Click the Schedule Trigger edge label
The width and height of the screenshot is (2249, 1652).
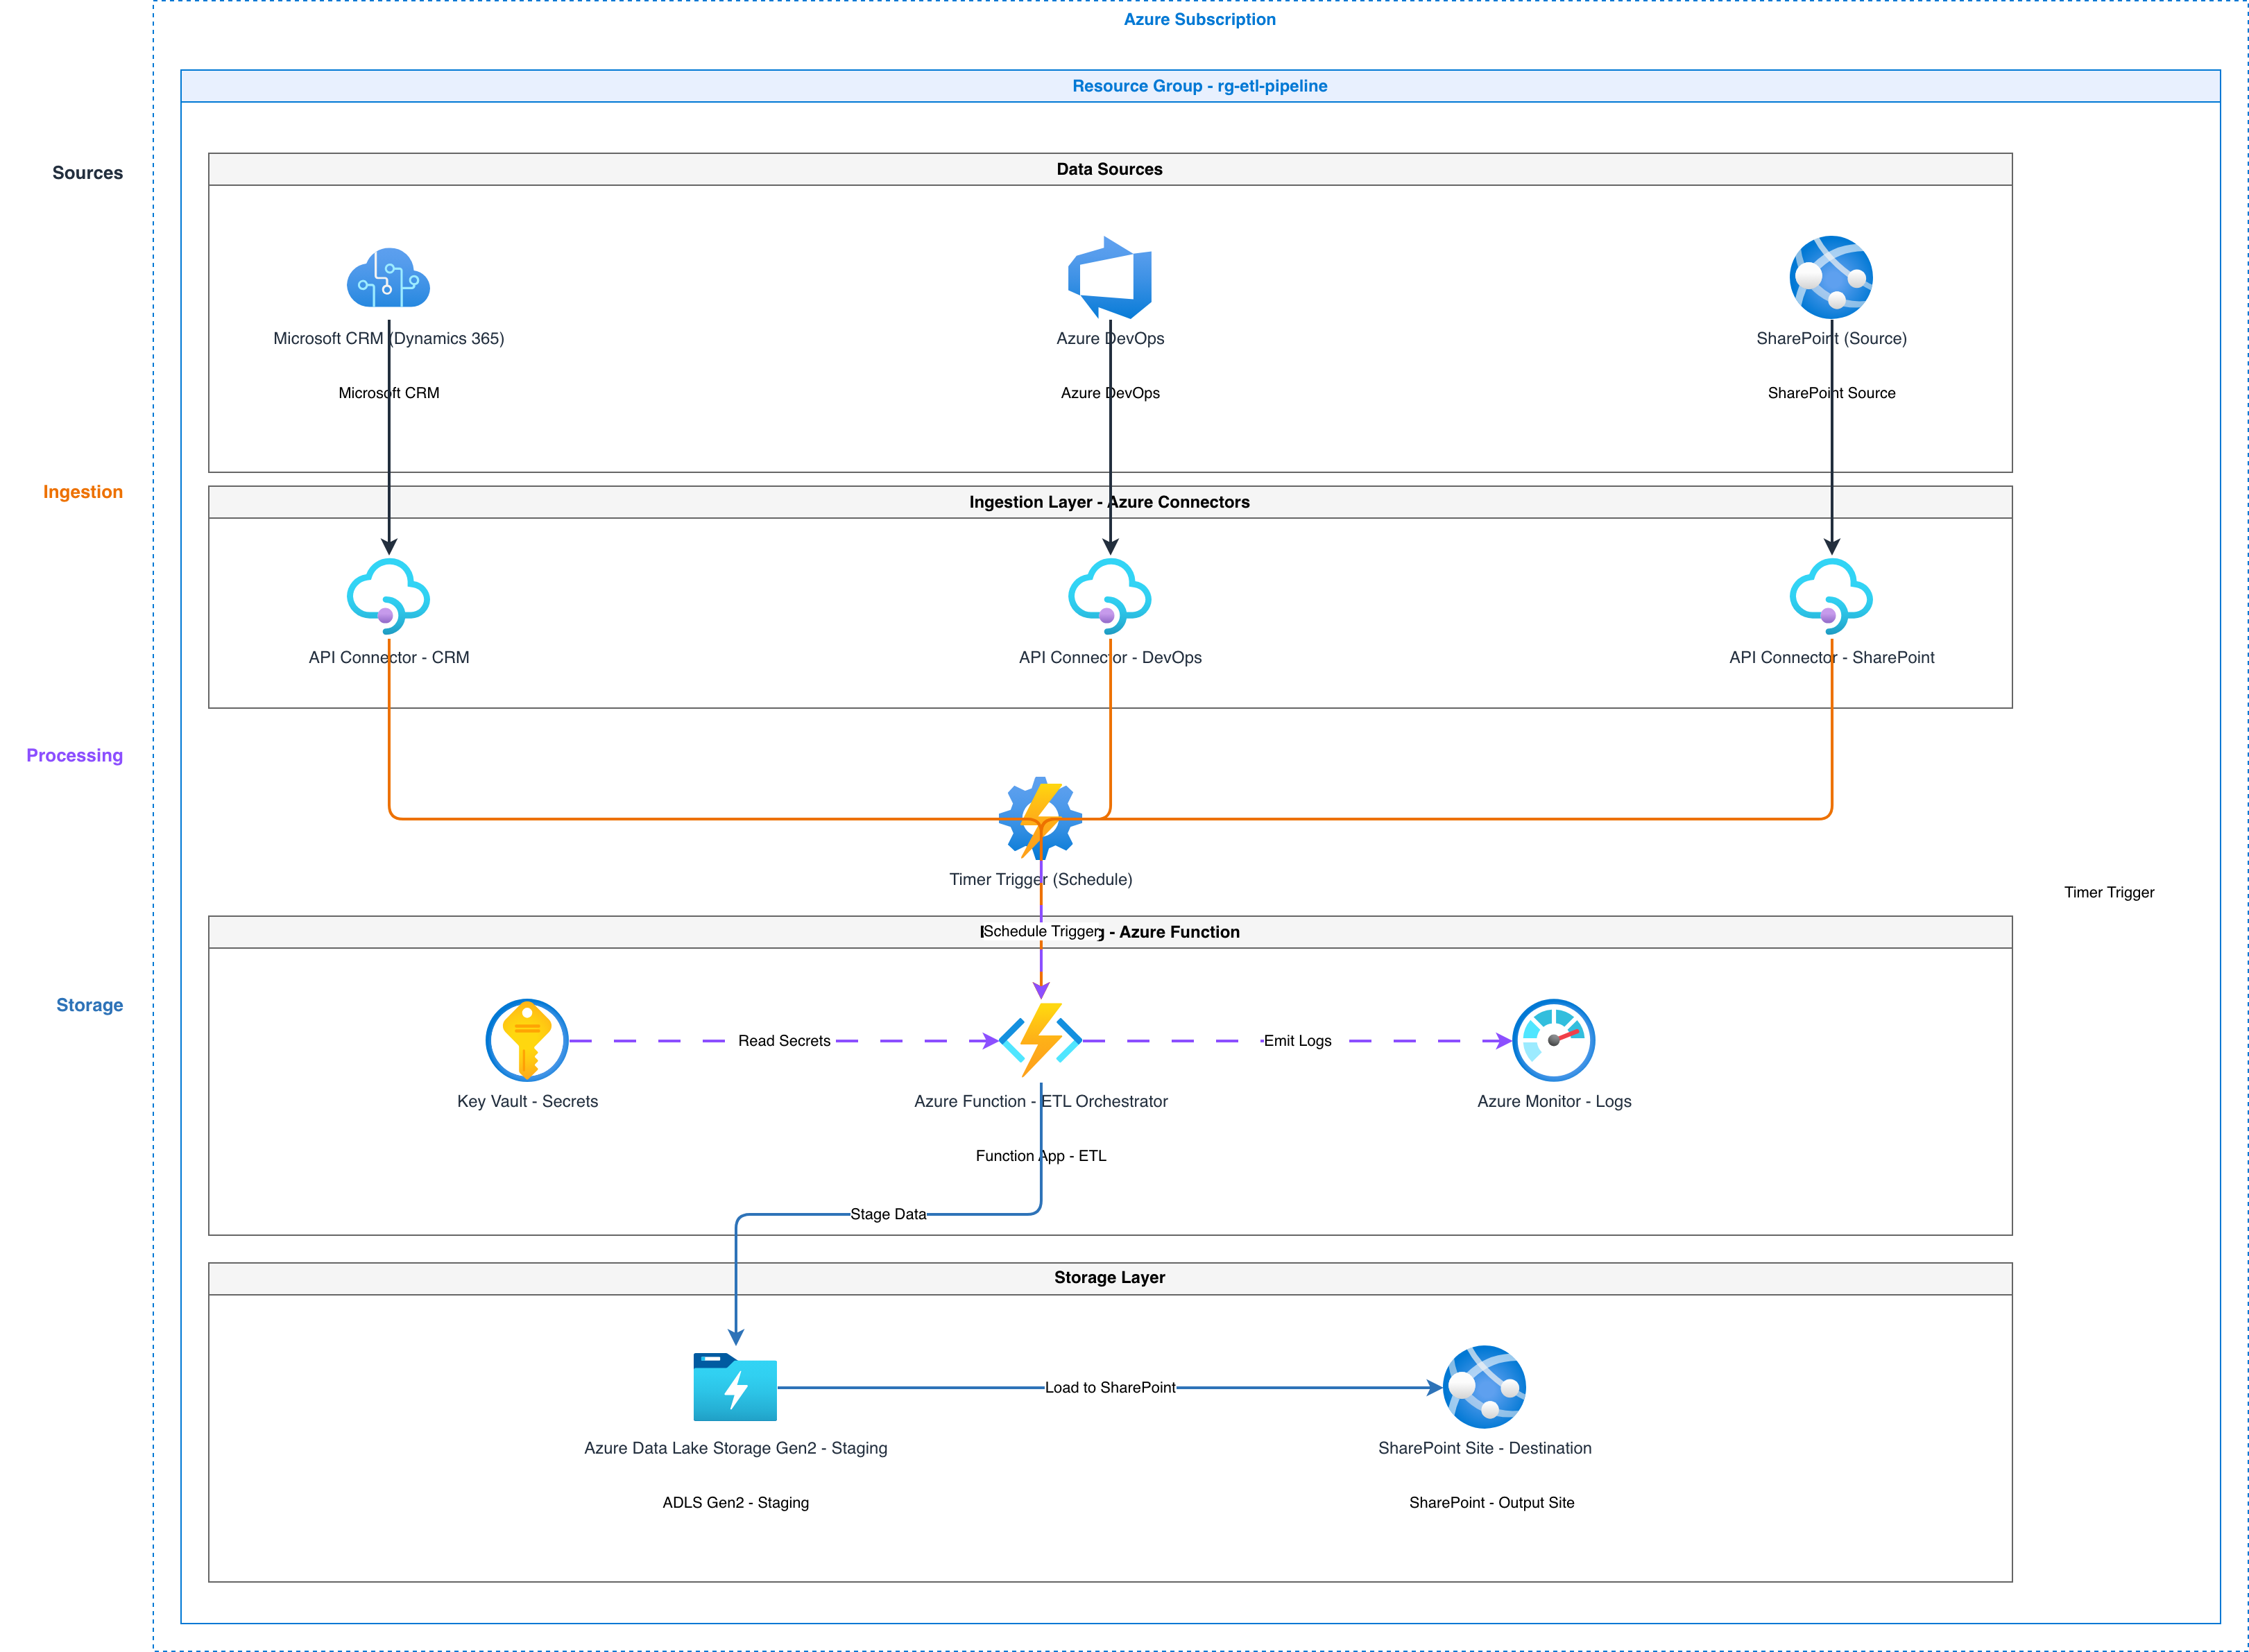1042,931
